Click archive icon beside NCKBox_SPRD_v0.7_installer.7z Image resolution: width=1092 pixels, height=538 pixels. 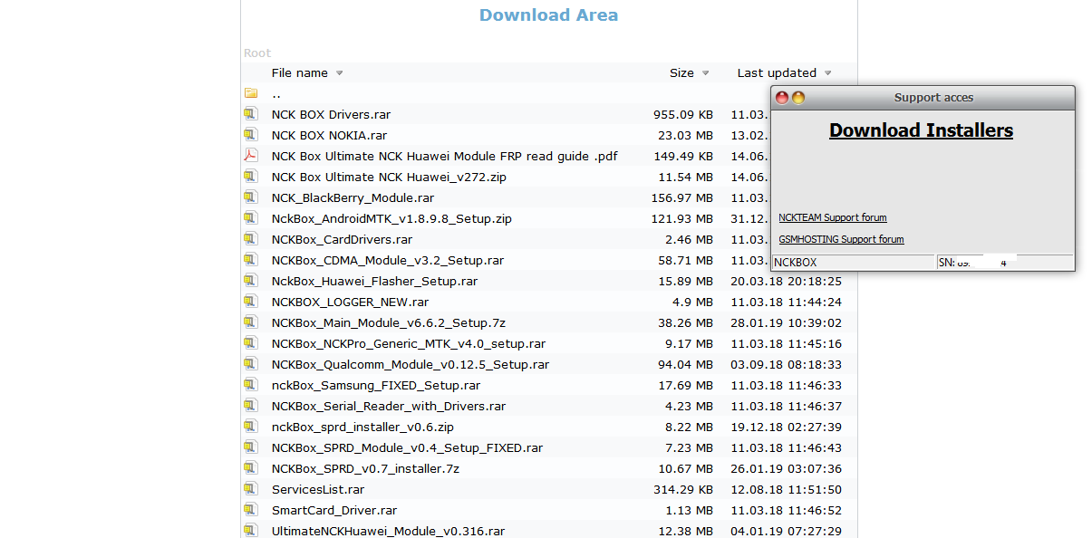(x=251, y=468)
